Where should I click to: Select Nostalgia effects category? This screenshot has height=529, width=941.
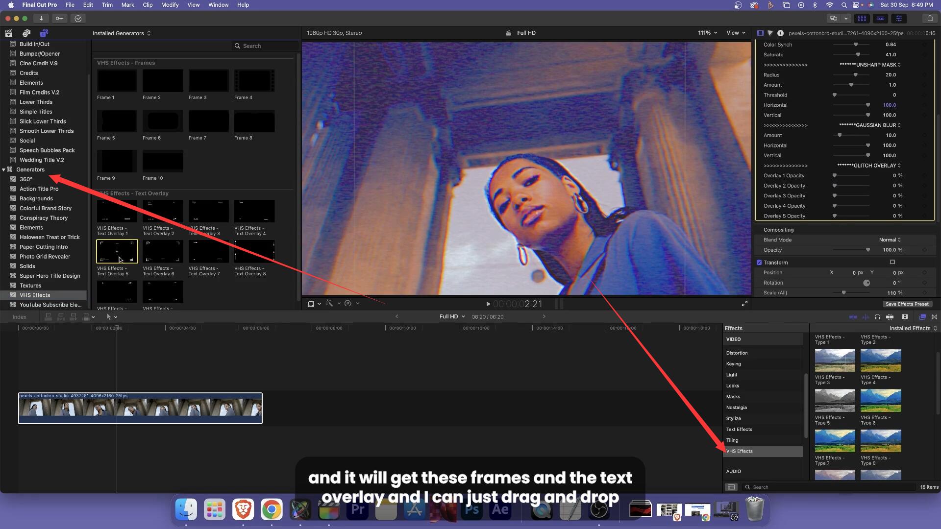click(763, 408)
